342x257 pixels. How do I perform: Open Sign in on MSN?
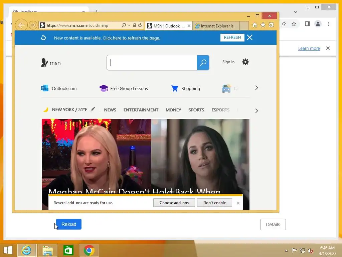[228, 62]
